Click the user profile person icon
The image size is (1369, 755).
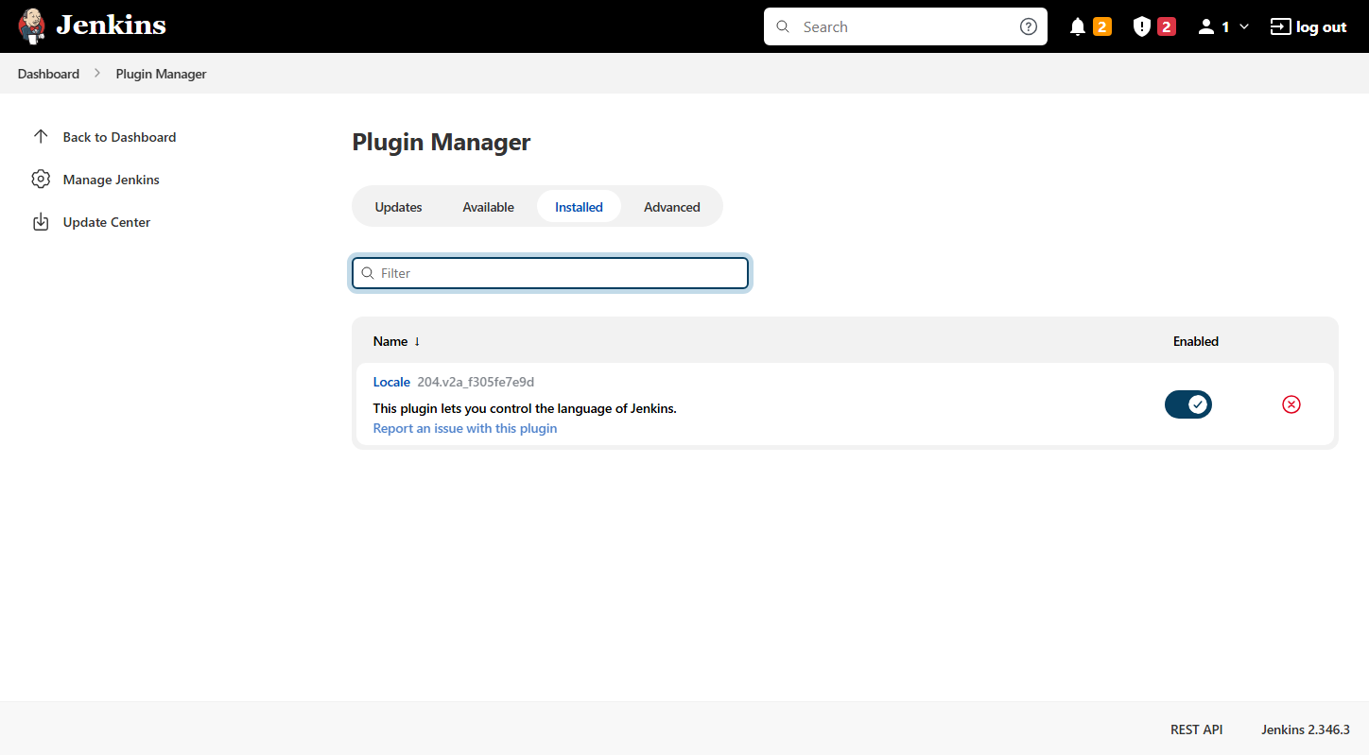click(1205, 26)
